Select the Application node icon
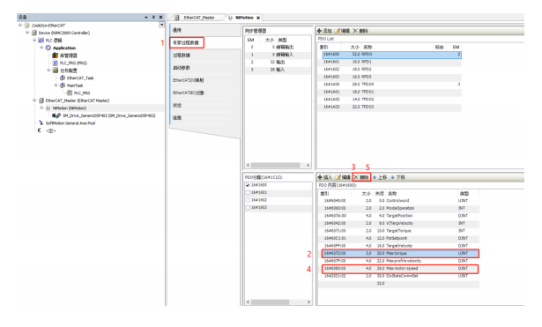 tap(48, 48)
